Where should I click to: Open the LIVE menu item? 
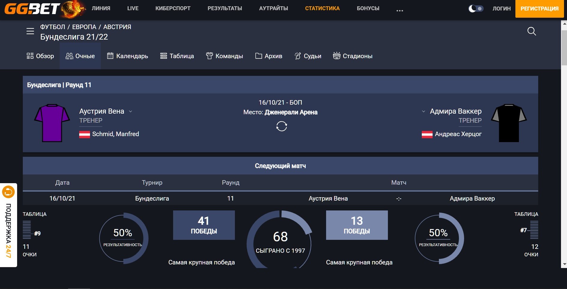coord(133,8)
